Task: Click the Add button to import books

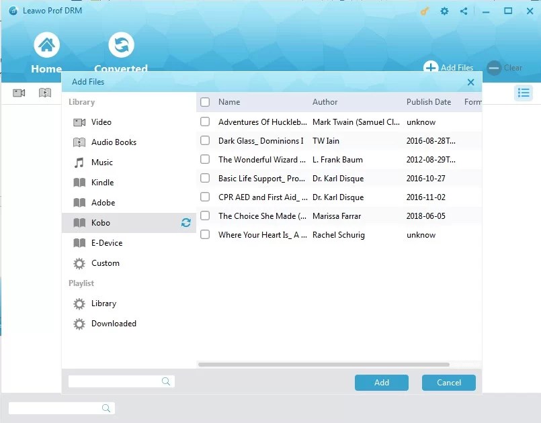Action: [x=381, y=382]
